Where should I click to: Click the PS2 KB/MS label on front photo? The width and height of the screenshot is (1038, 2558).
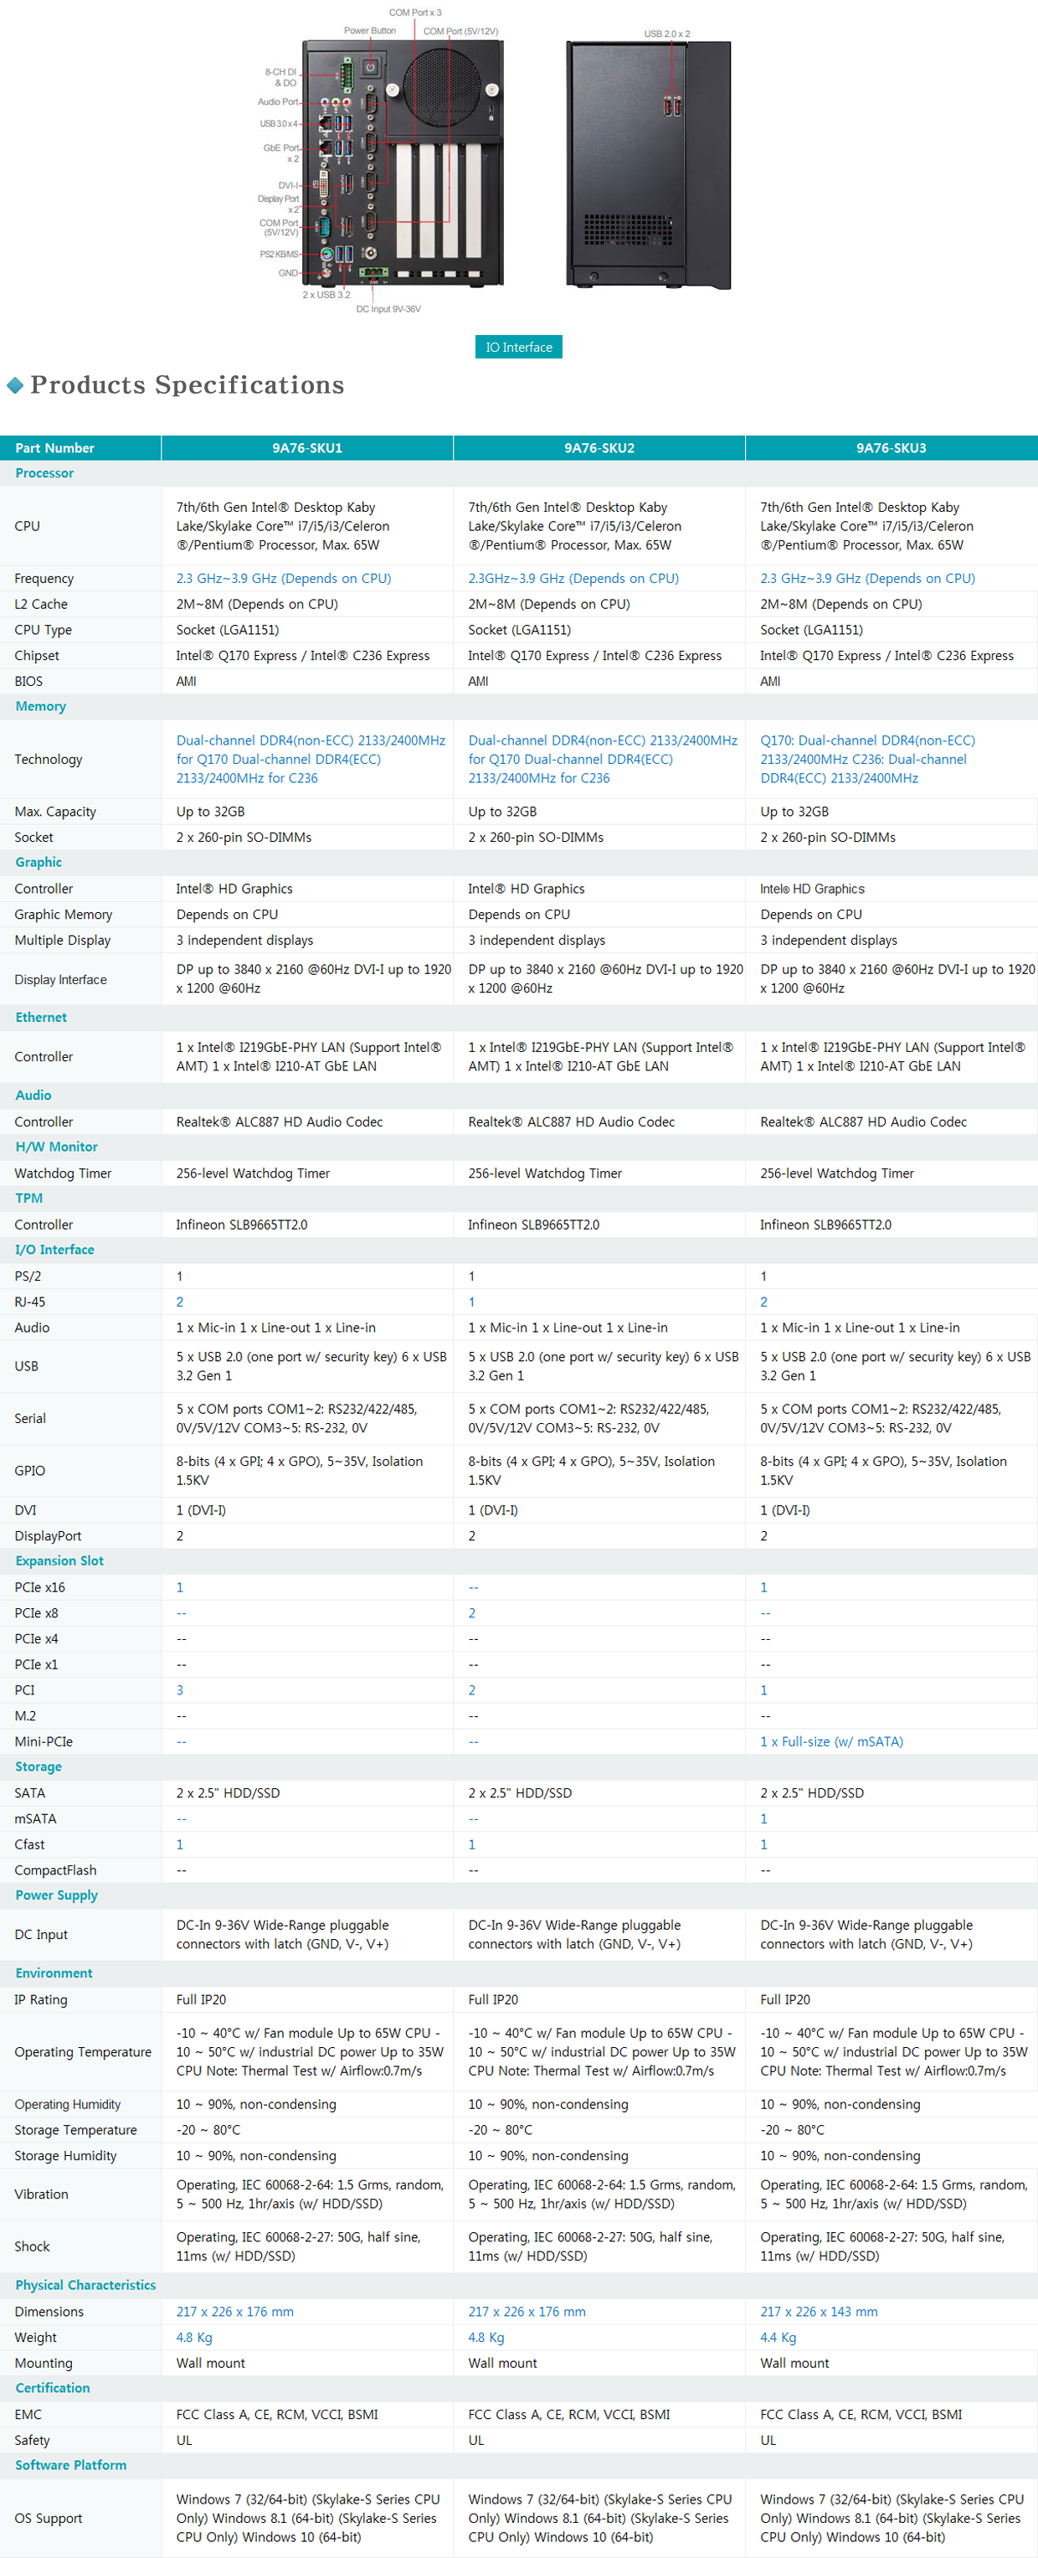point(279,255)
